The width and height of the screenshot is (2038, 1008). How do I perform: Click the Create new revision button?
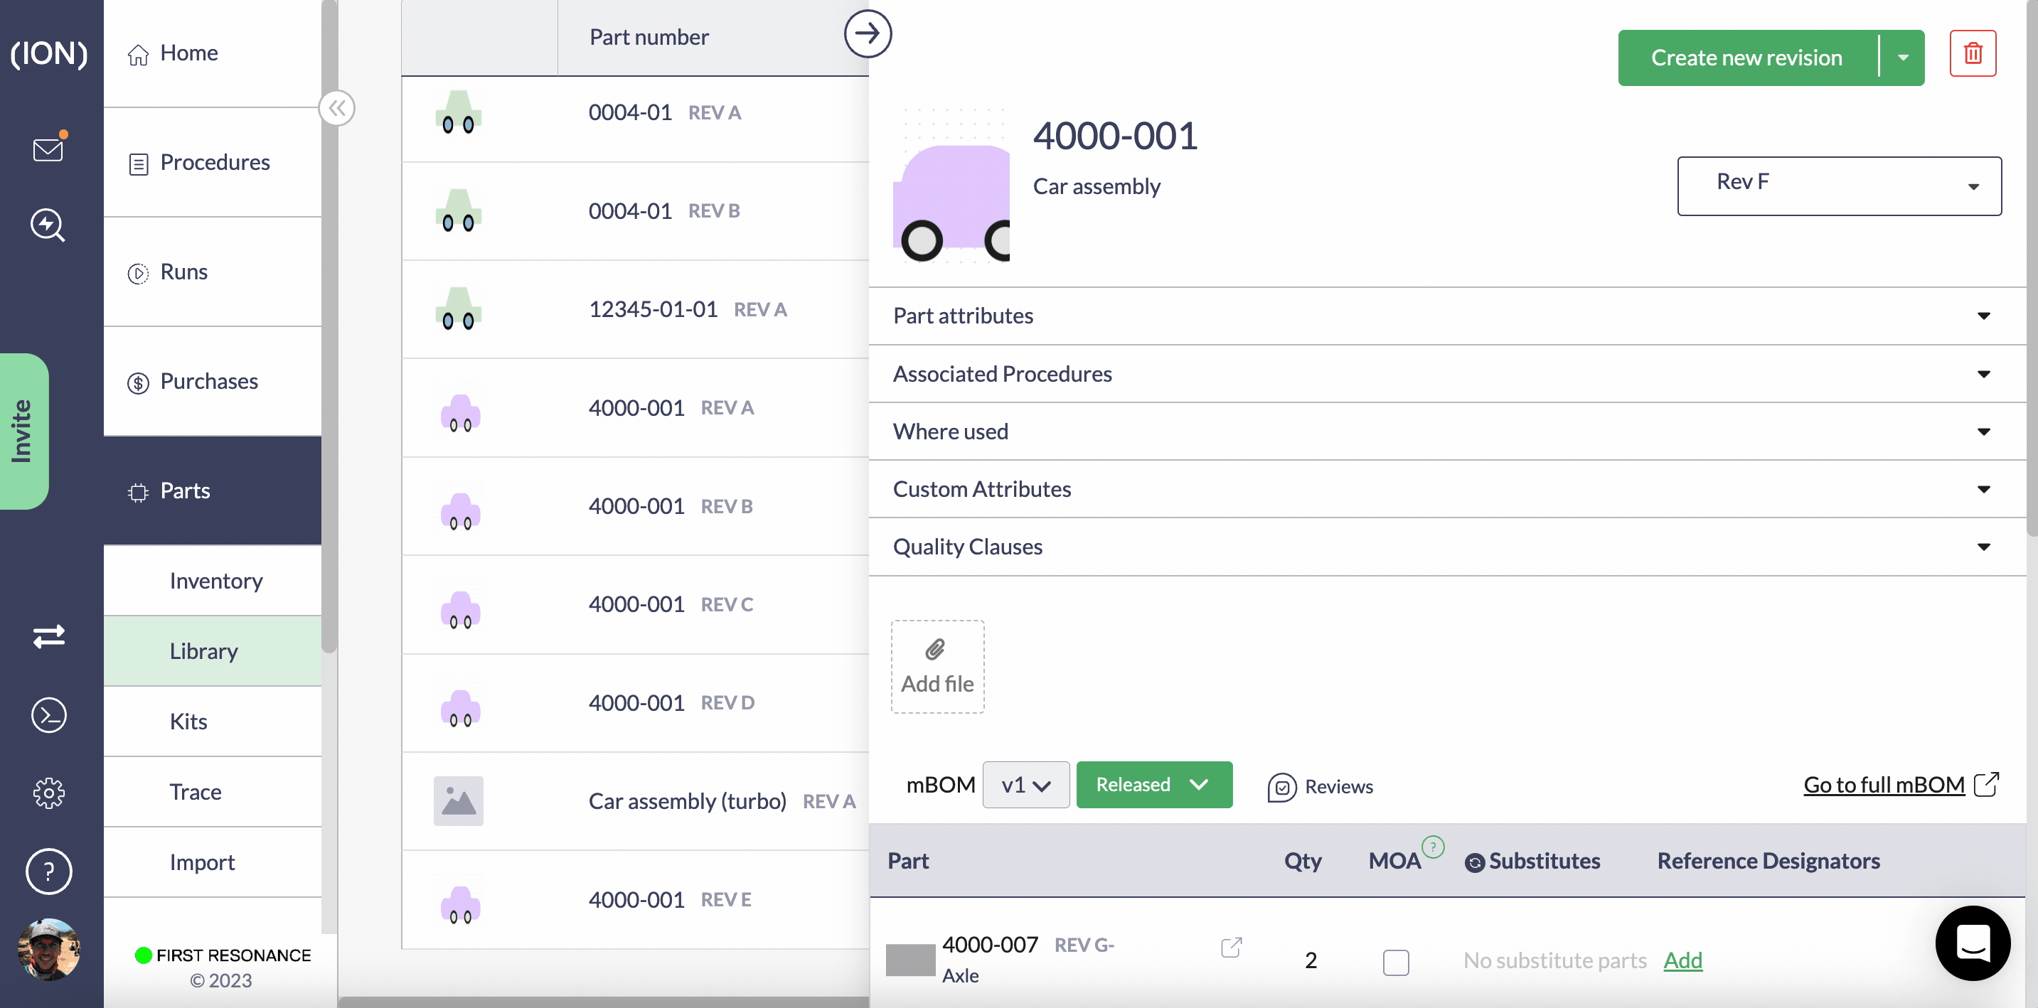pyautogui.click(x=1746, y=58)
